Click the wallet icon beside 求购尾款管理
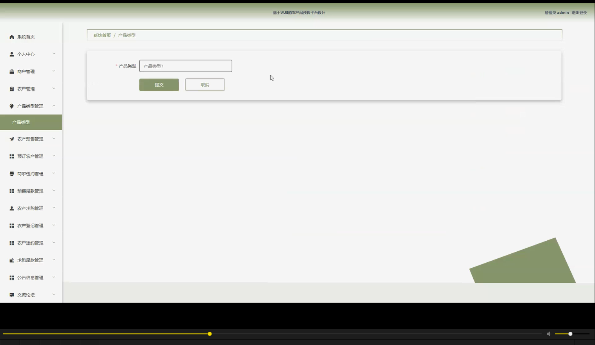Viewport: 595px width, 345px height. [x=12, y=260]
